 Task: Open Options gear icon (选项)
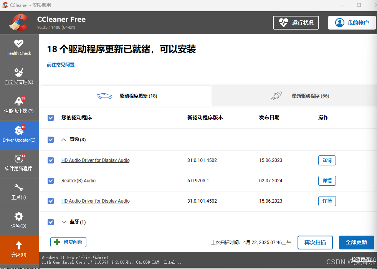pos(19,216)
